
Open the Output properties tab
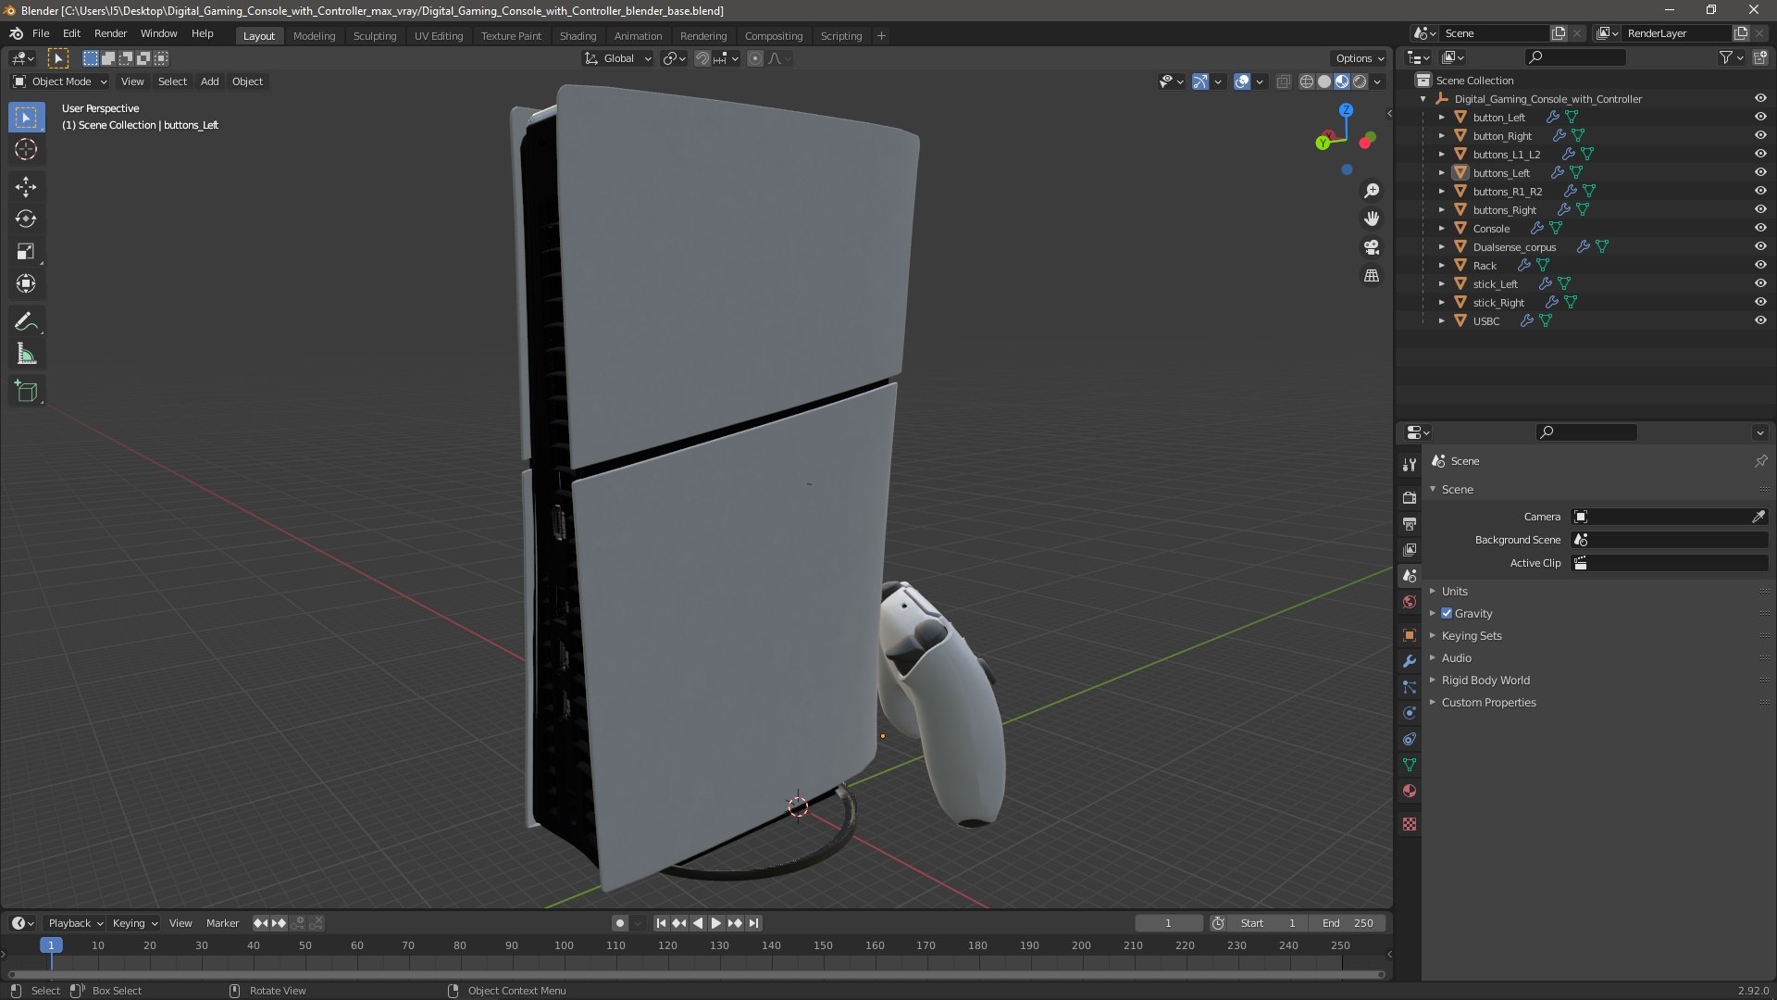tap(1410, 524)
